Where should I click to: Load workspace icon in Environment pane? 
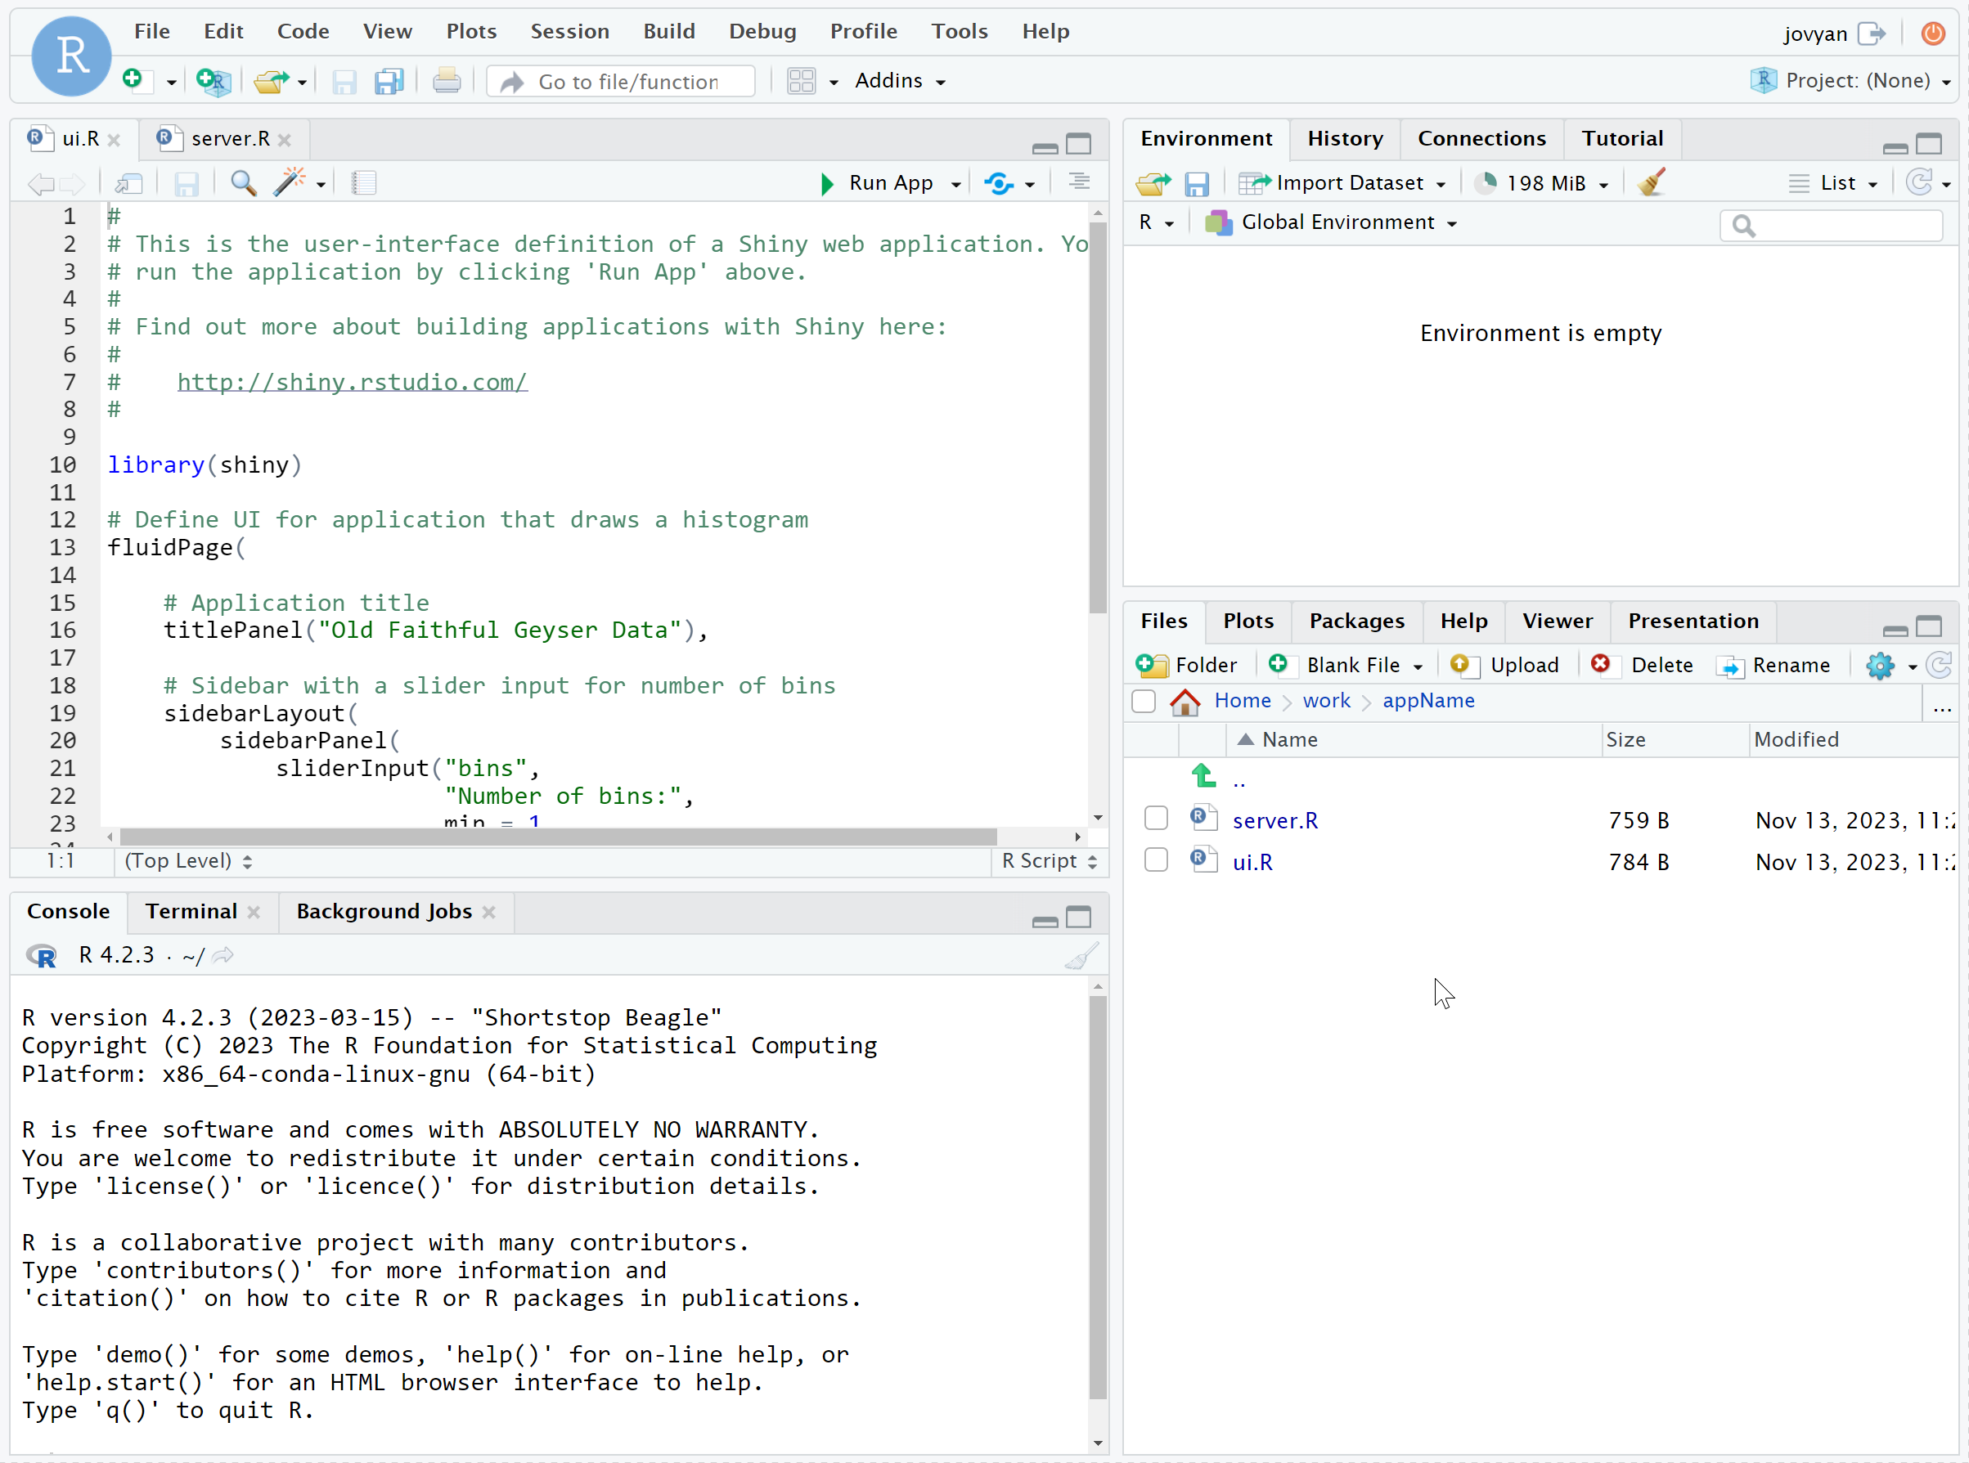pyautogui.click(x=1153, y=183)
